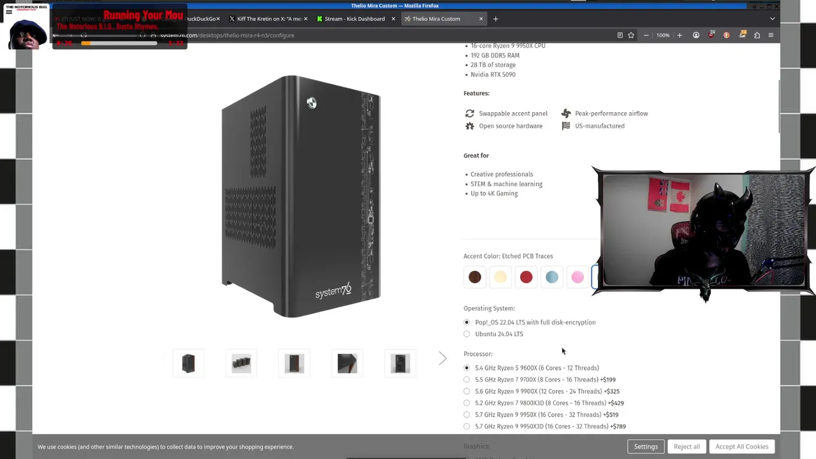Choose the Ryzen 9 9900X processor
Screen dimensions: 816x459
(x=467, y=391)
